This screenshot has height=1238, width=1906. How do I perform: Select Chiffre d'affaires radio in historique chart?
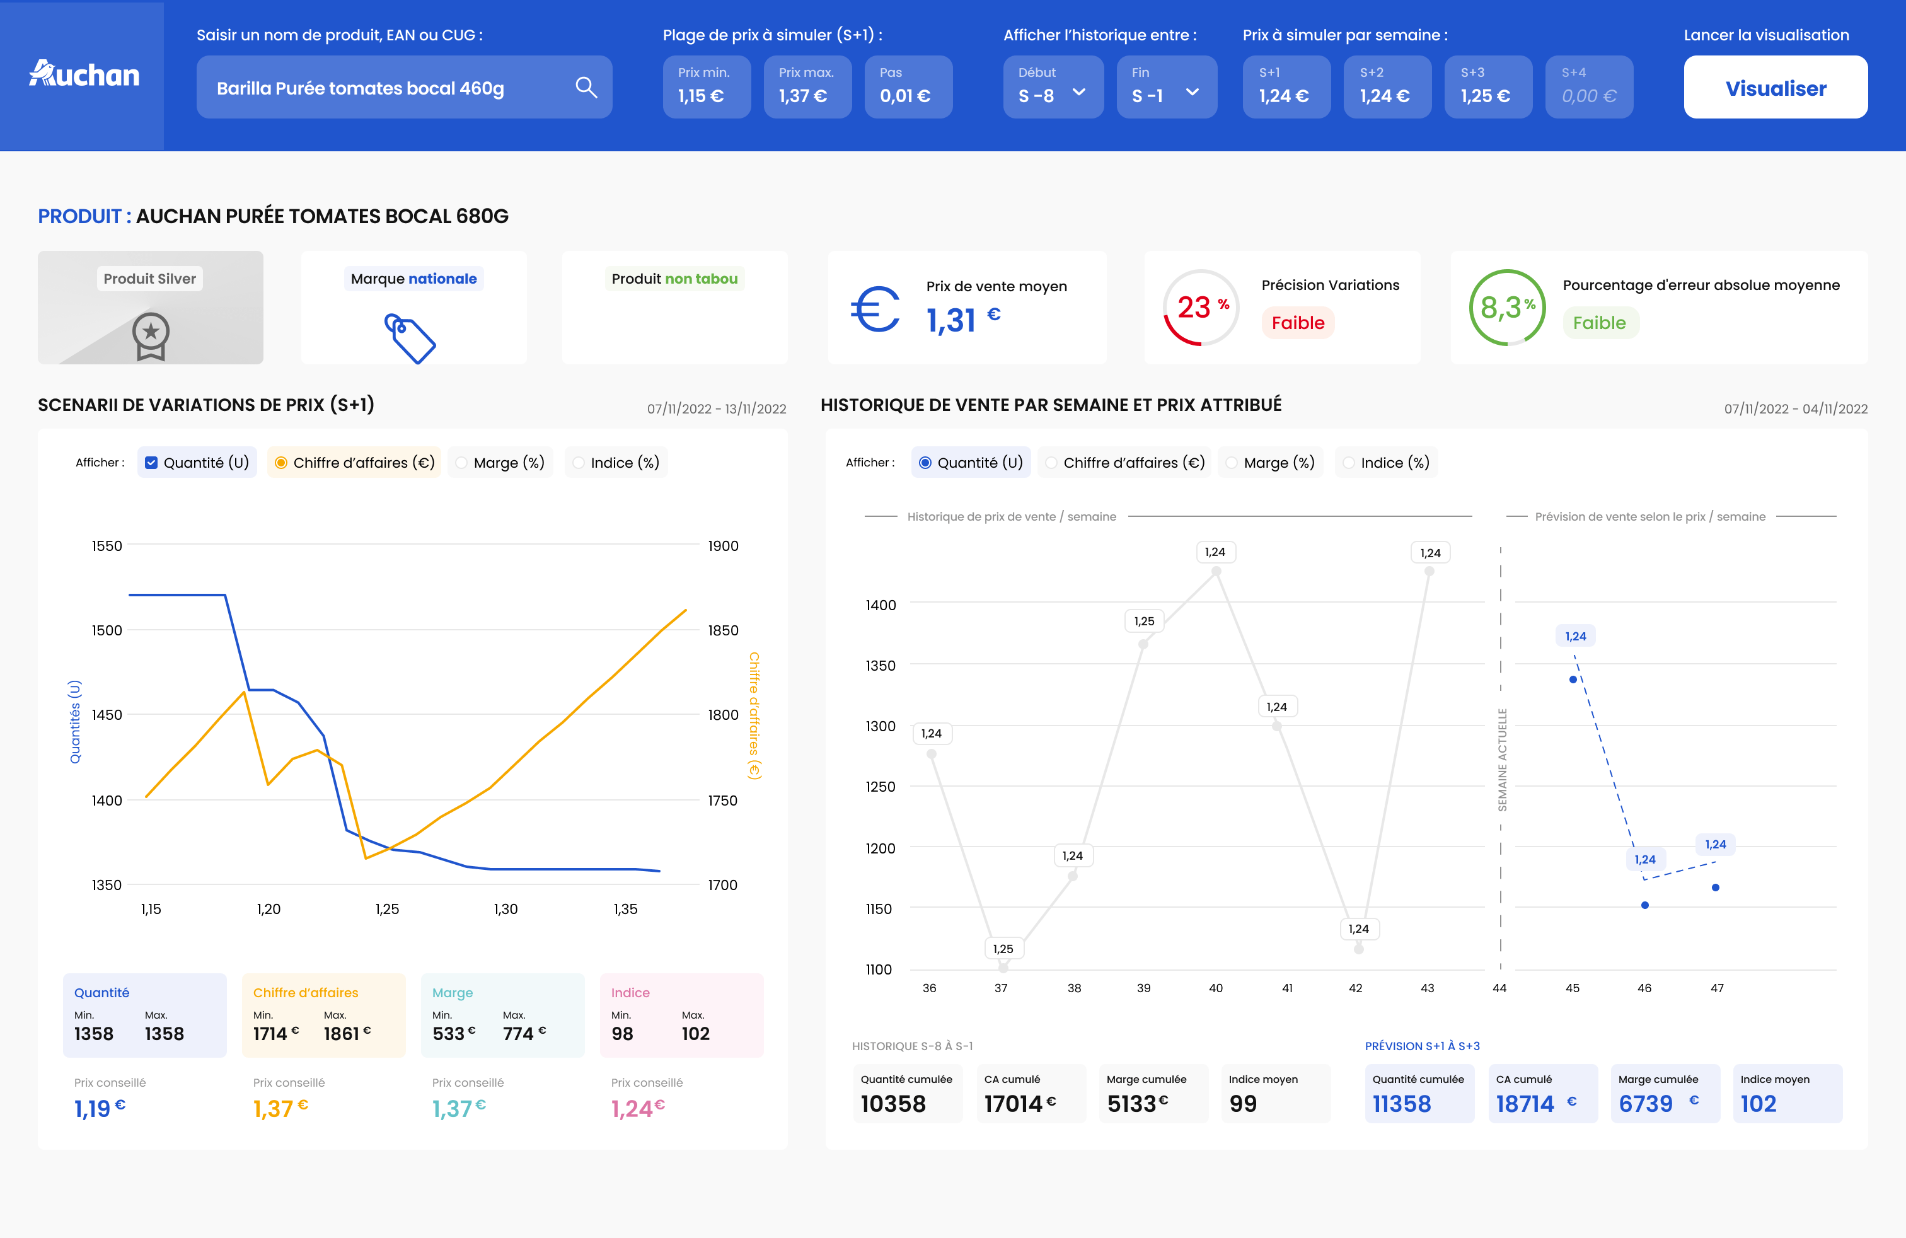pos(1051,463)
